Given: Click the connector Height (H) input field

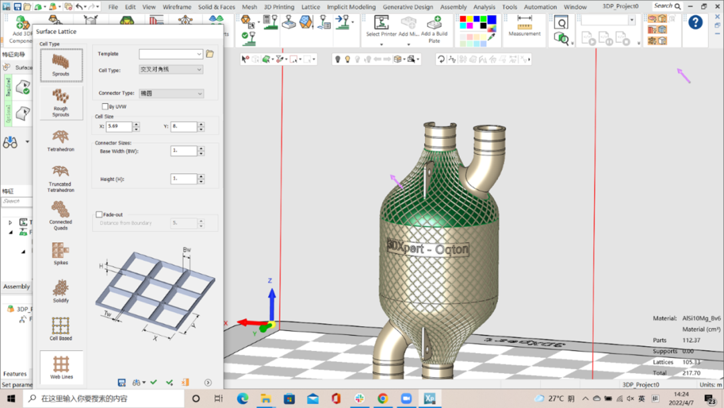Looking at the screenshot, I should tap(184, 178).
